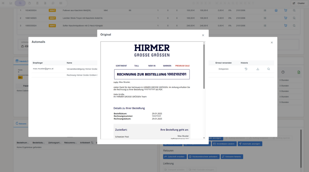The height and width of the screenshot is (172, 309).
Task: Click the Bestellnum... column header
Action: point(23,142)
